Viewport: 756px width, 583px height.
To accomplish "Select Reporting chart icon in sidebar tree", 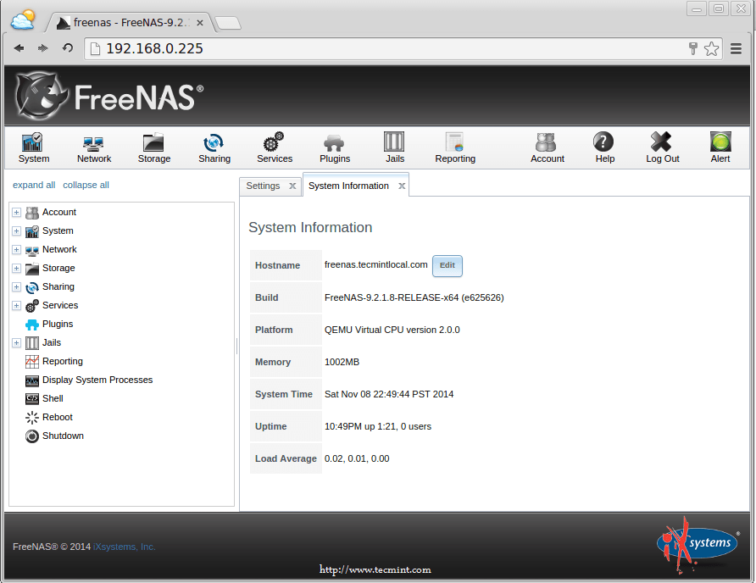I will click(32, 362).
